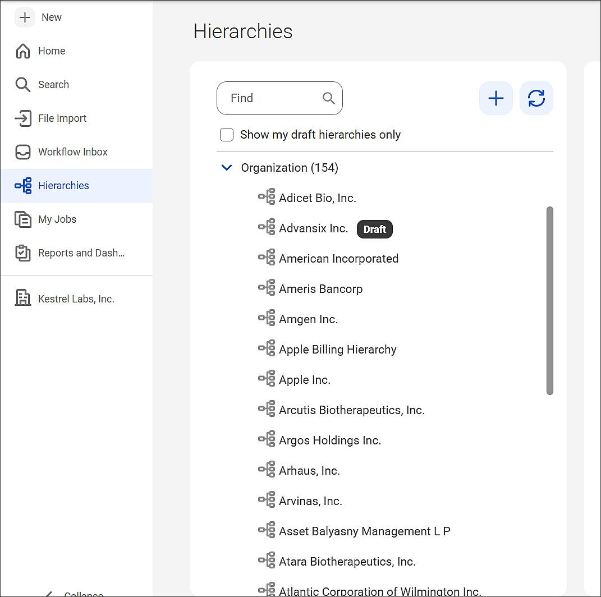
Task: Open the Advansix Inc. hierarchy
Action: tap(313, 228)
